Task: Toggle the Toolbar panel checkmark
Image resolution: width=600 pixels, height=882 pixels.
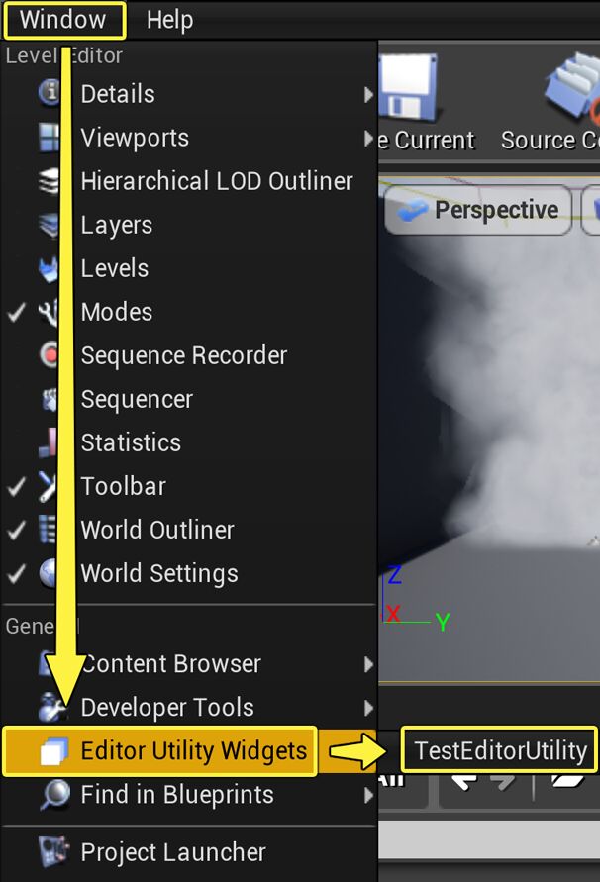Action: pyautogui.click(x=17, y=487)
